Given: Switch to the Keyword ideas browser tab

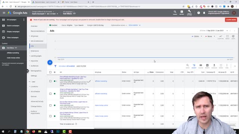Looking at the screenshot, I should (x=45, y=2).
